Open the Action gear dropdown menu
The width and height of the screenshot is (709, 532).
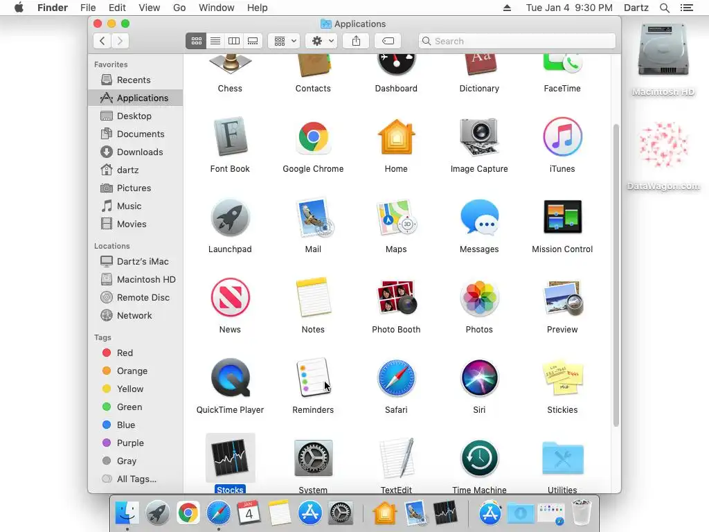[322, 41]
